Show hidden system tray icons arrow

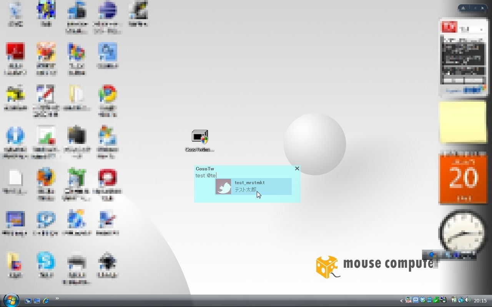click(x=401, y=301)
